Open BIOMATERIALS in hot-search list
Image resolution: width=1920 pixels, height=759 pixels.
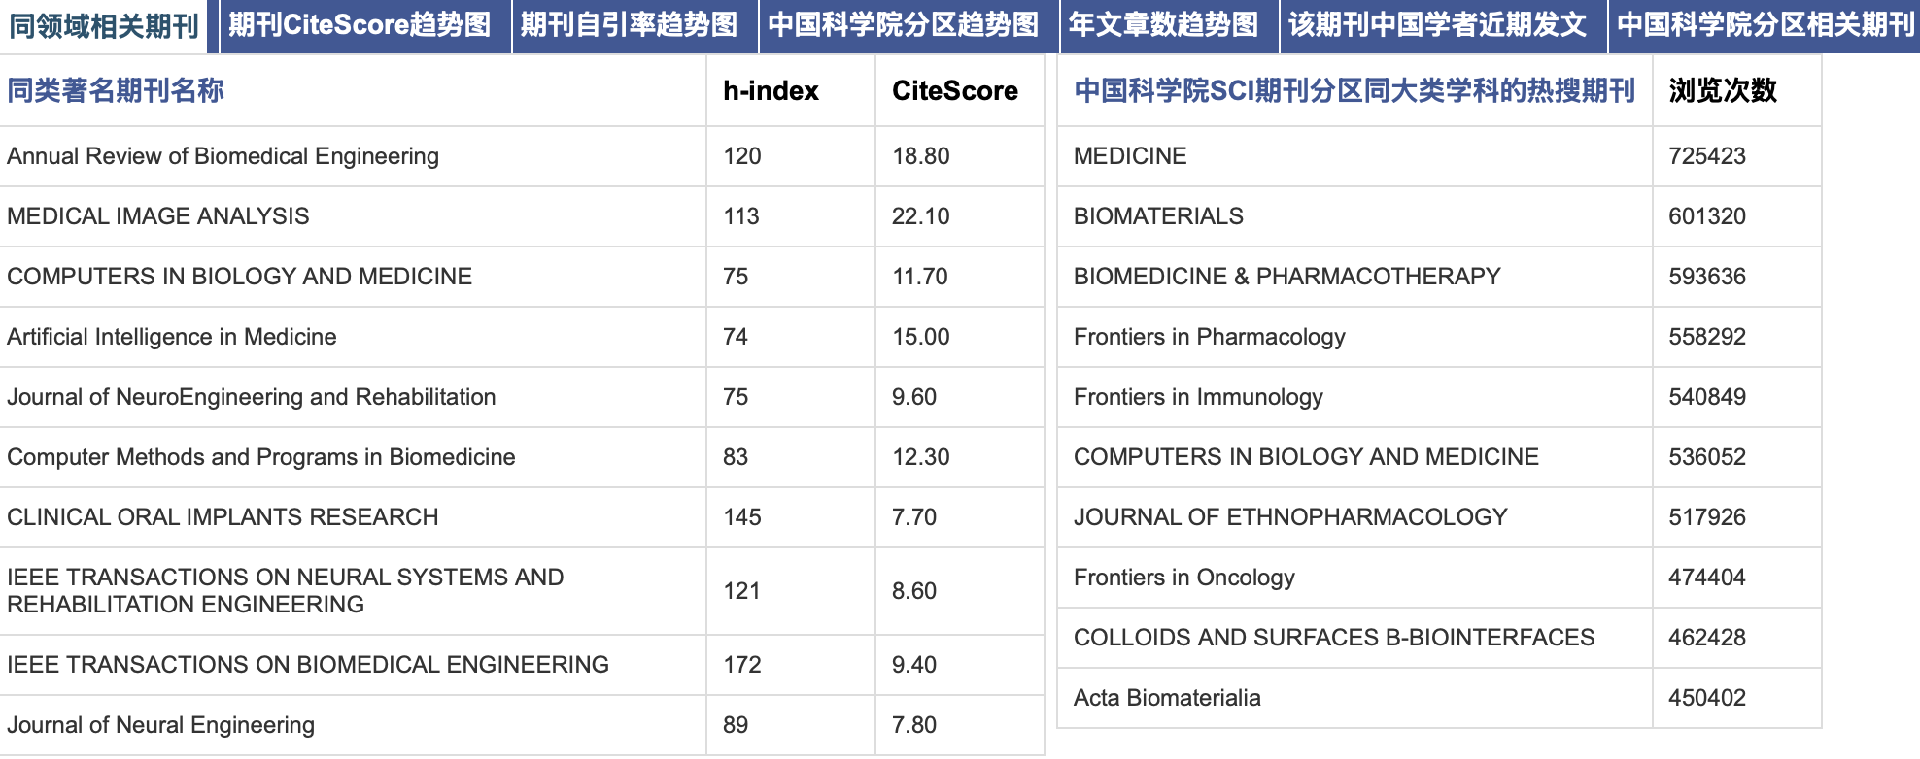pyautogui.click(x=1158, y=216)
